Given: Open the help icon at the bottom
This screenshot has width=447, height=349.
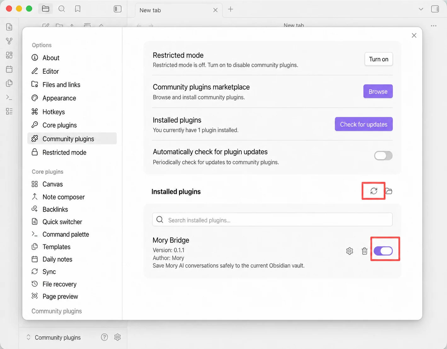Looking at the screenshot, I should (x=104, y=337).
